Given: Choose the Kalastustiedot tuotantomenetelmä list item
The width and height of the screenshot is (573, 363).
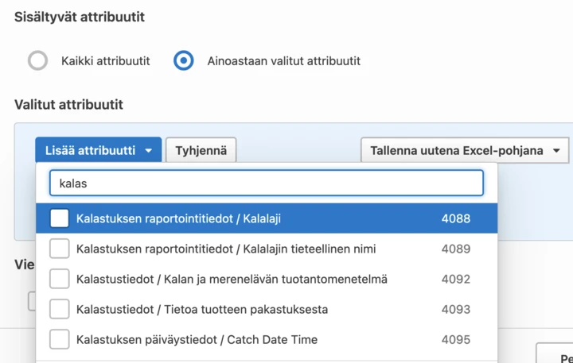Looking at the screenshot, I should (232, 279).
